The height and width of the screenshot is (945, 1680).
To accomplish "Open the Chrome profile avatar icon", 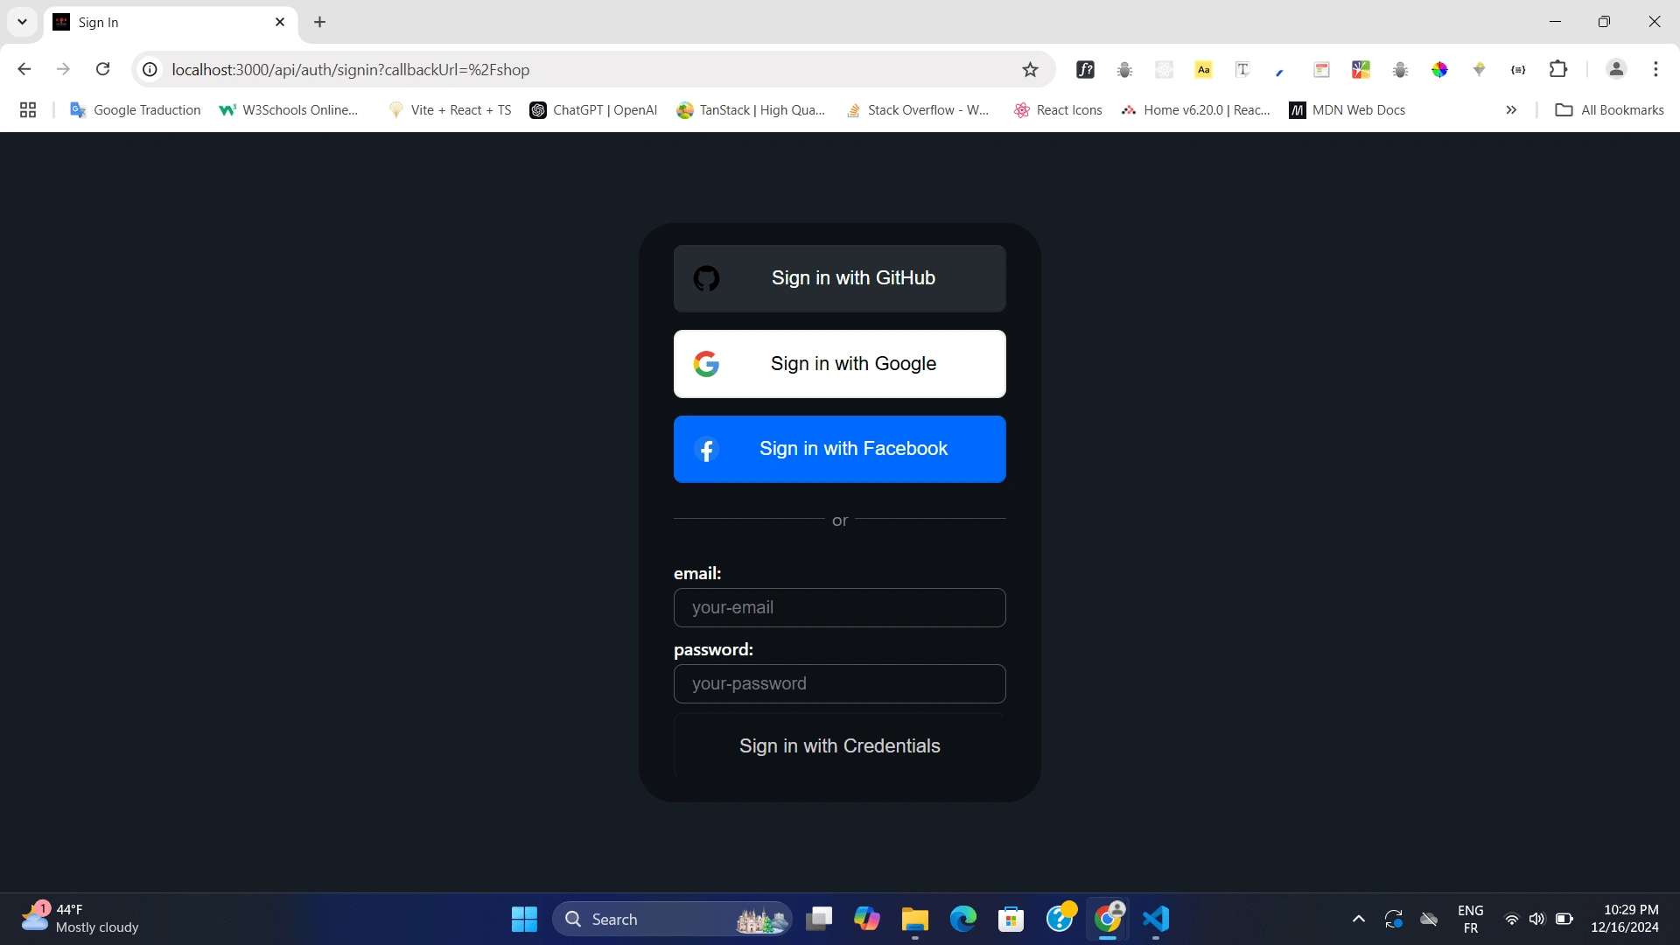I will [x=1616, y=69].
